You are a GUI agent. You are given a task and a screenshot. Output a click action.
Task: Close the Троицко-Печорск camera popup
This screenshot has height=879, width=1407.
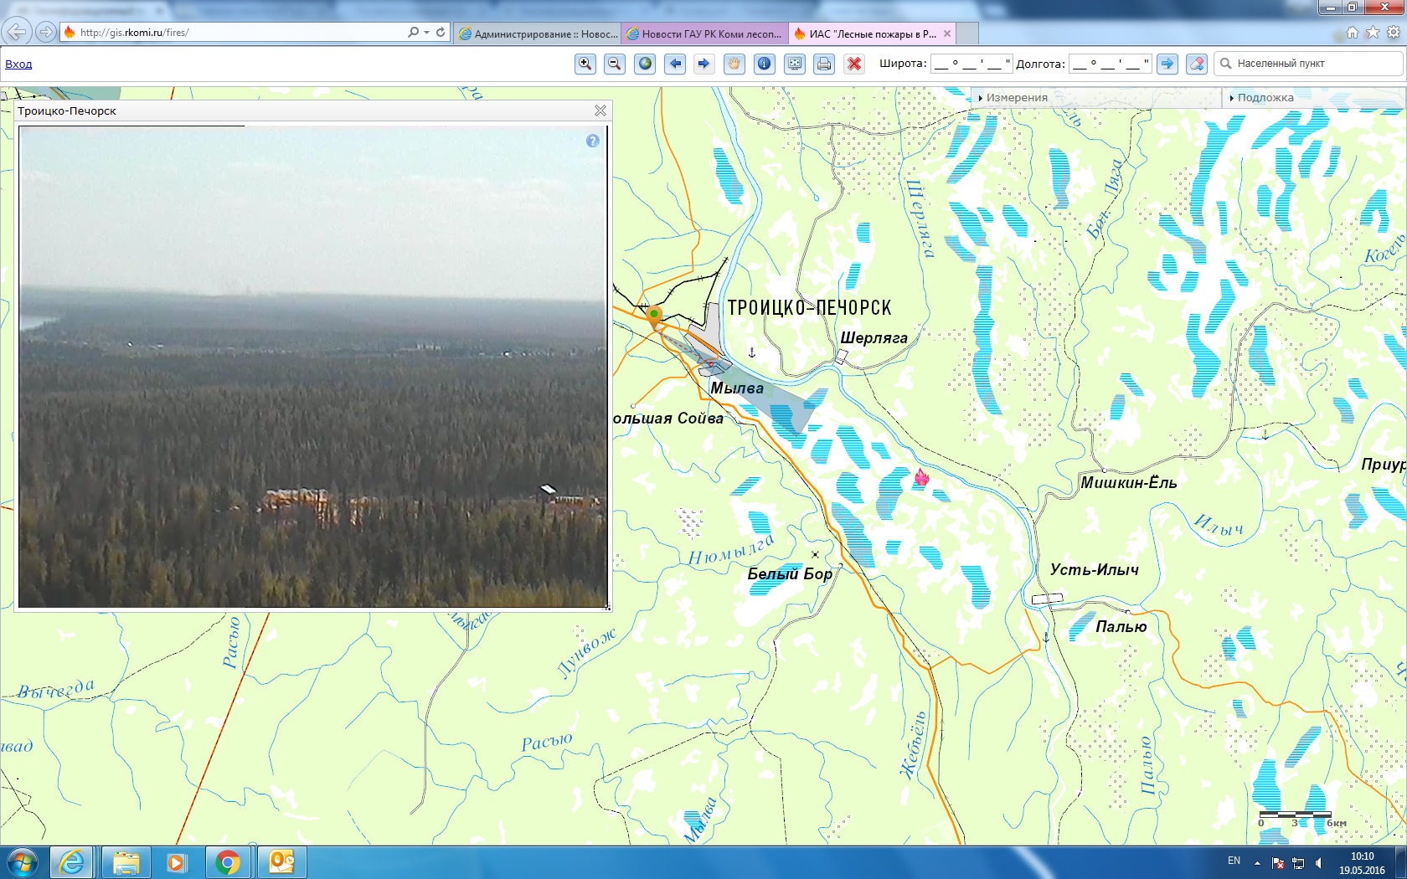tap(600, 111)
